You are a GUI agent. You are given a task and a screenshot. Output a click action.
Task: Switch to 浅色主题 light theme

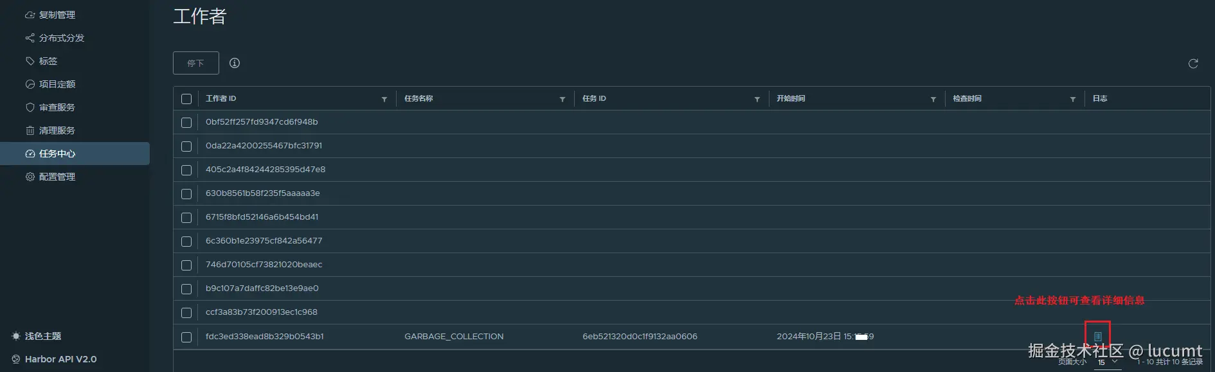click(x=42, y=336)
